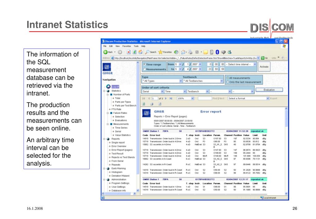Collapse the Number of Parts tree node
316x219 pixels.
coord(108,95)
